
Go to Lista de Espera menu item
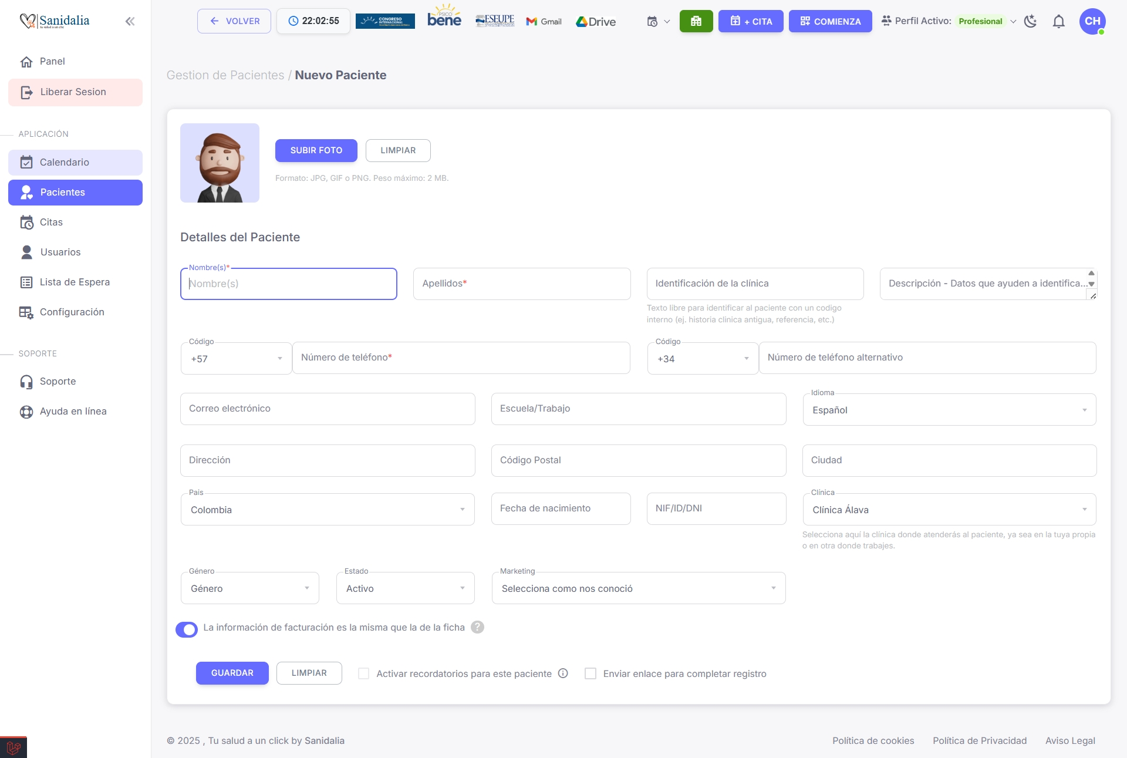click(x=75, y=282)
